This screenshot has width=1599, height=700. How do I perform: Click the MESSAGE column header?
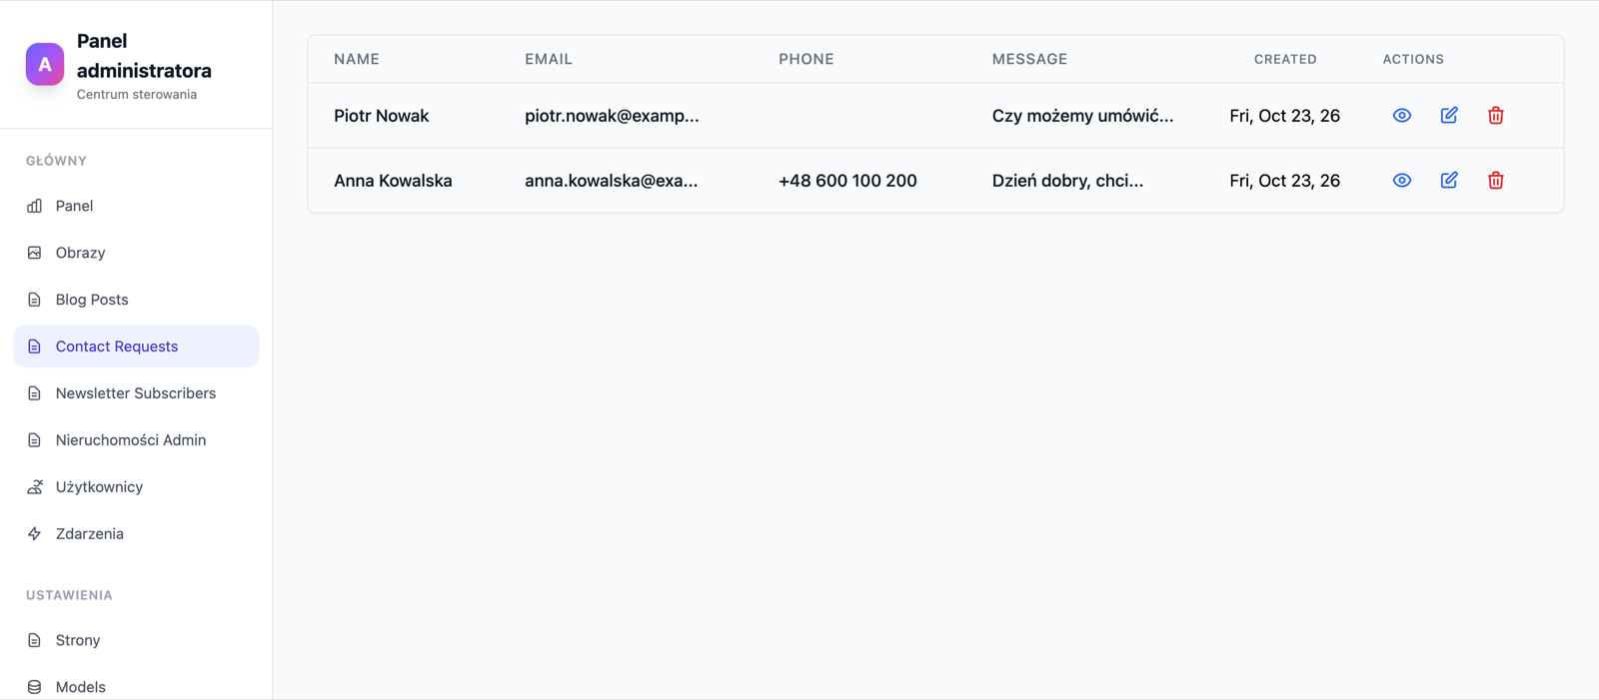(1029, 59)
